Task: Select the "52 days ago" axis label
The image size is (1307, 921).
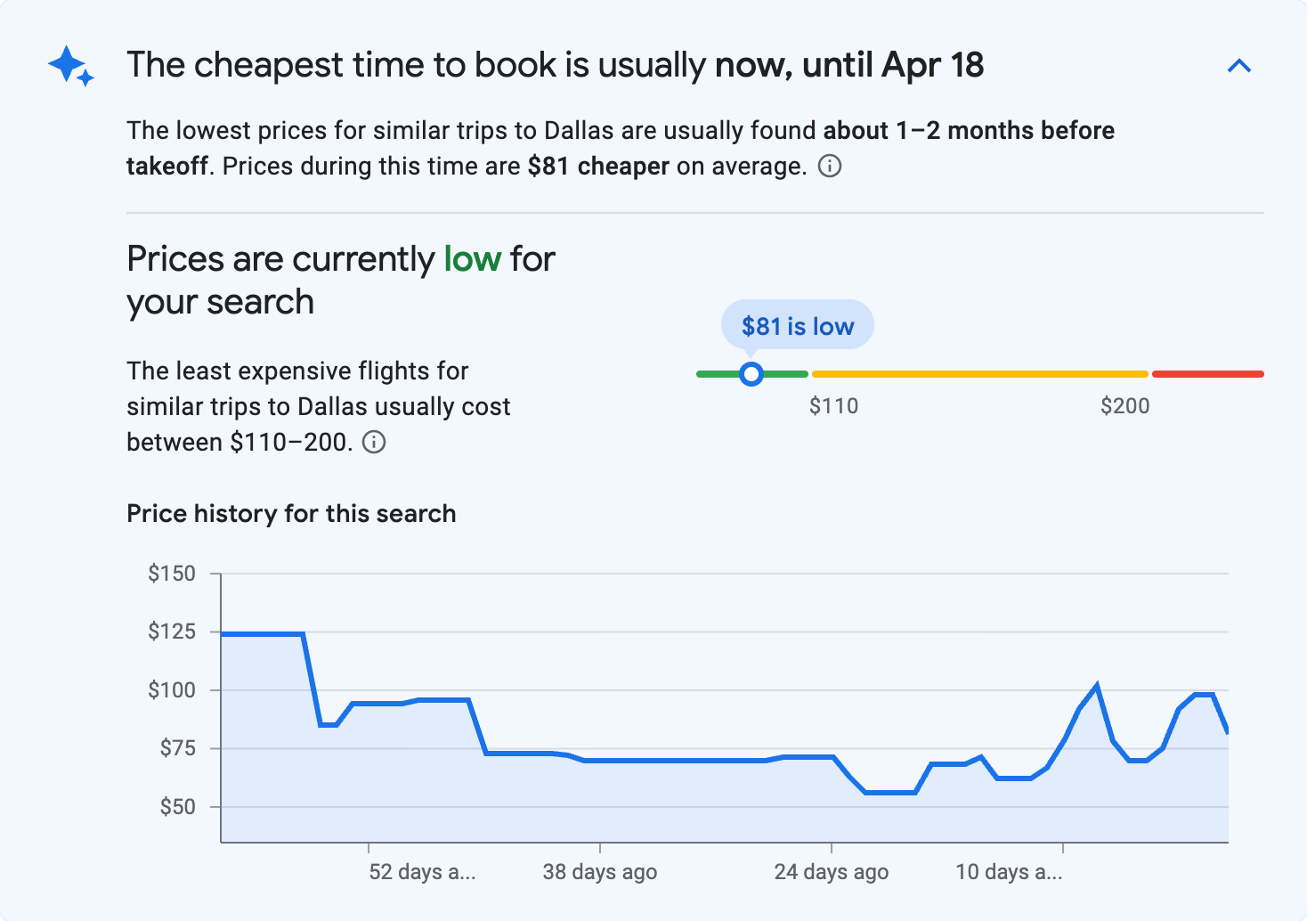Action: 422,872
